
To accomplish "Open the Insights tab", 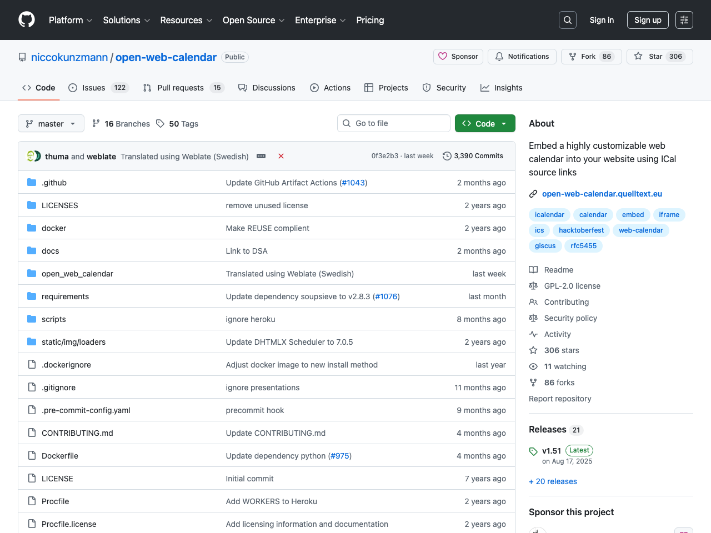I will point(501,88).
